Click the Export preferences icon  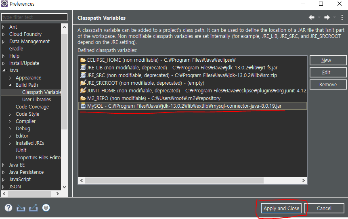coord(33,208)
